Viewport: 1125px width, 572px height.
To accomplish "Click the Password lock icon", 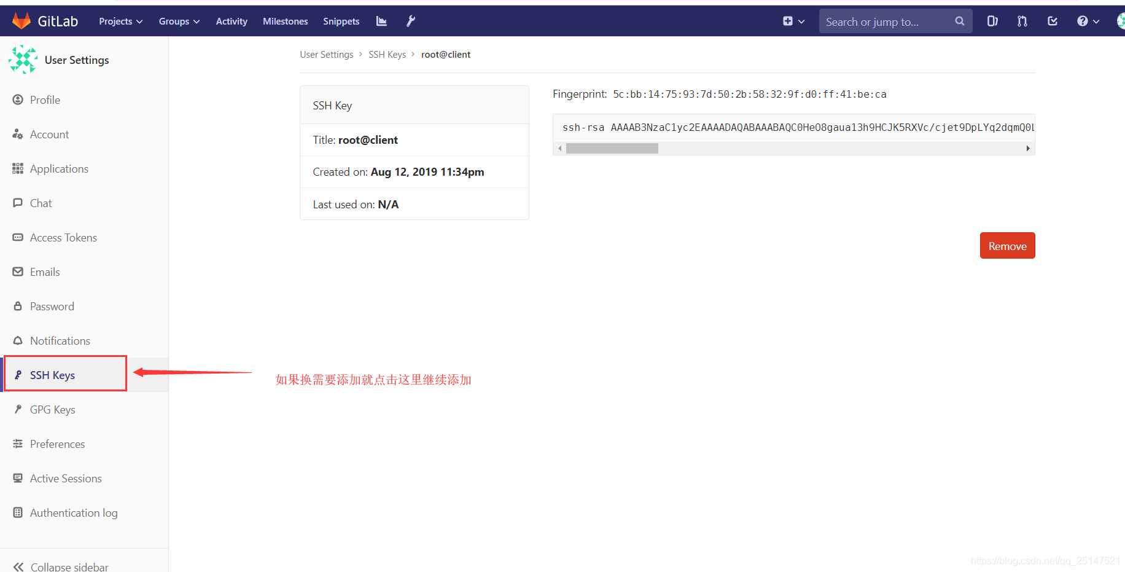I will (x=18, y=306).
